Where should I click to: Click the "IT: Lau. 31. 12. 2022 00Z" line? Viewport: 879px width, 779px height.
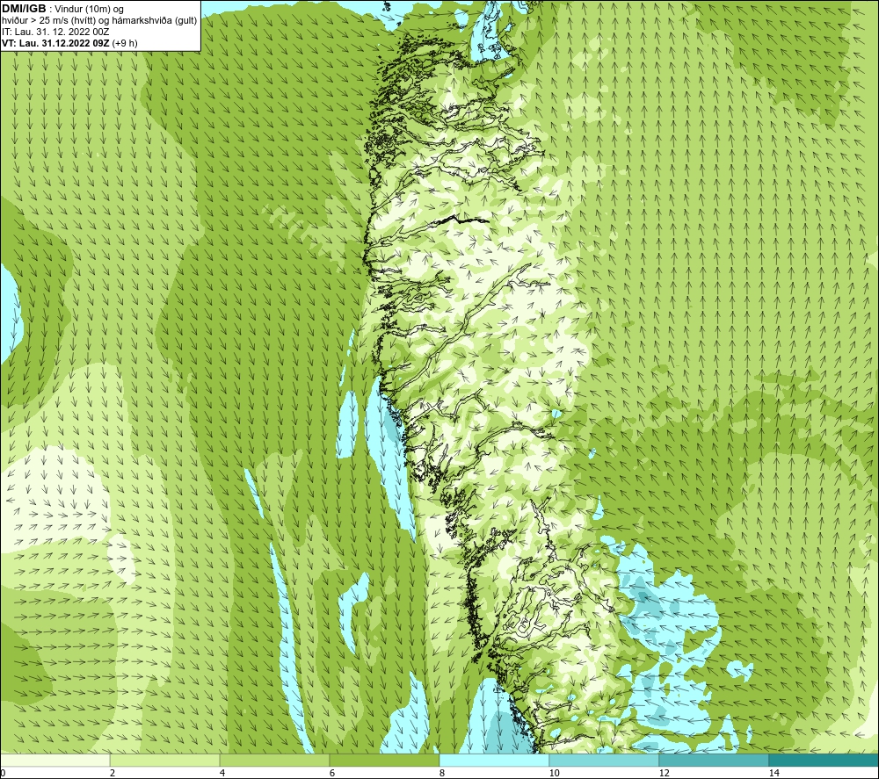point(55,32)
